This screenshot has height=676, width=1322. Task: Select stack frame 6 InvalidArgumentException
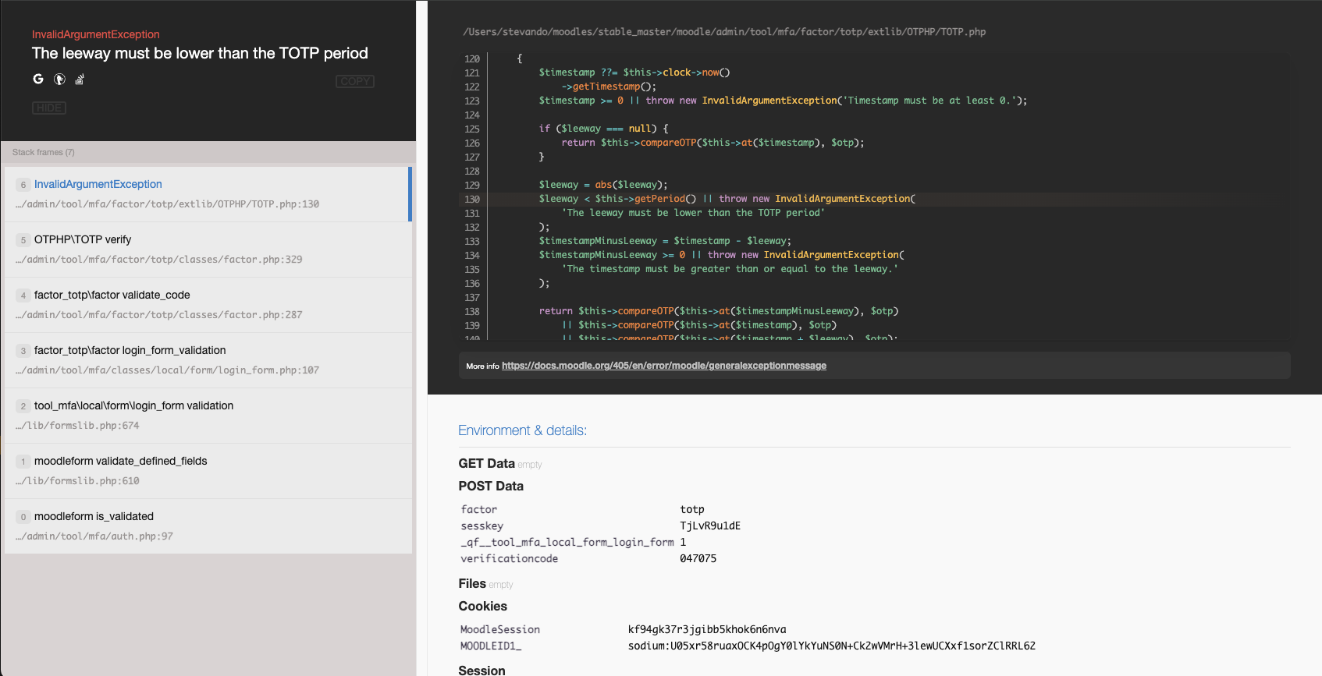coord(208,193)
